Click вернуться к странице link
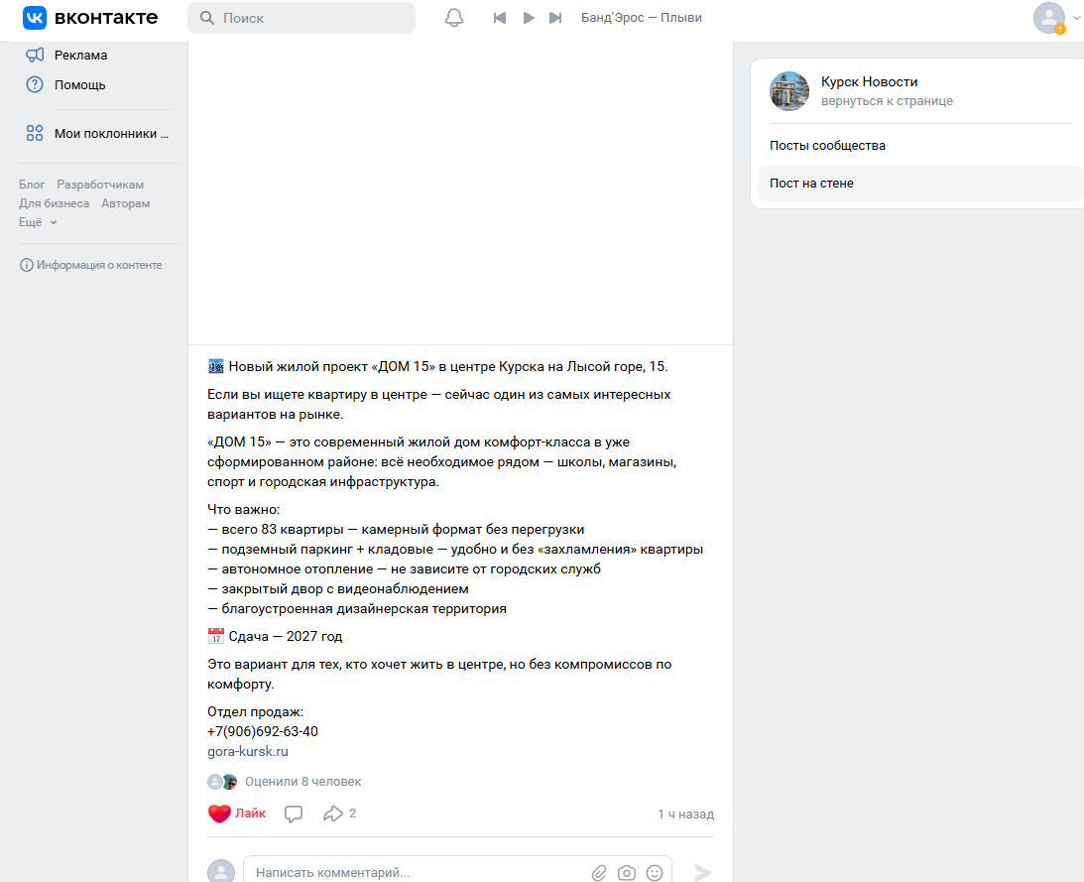Image resolution: width=1084 pixels, height=882 pixels. (x=887, y=101)
